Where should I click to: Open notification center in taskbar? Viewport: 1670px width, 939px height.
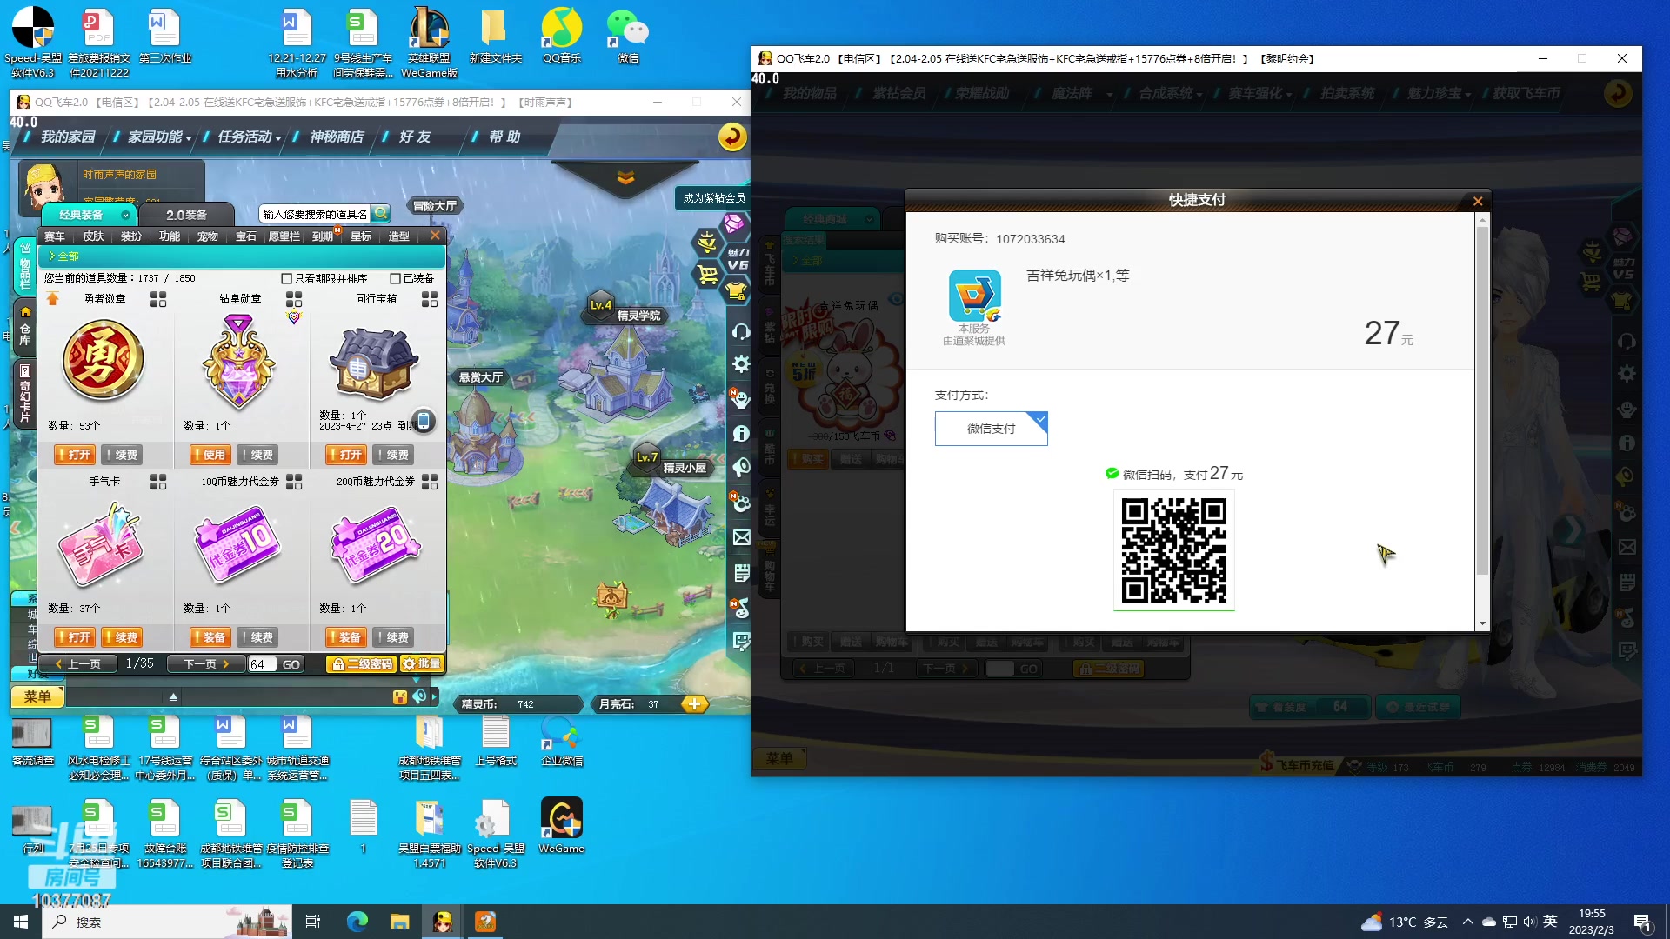tap(1643, 922)
